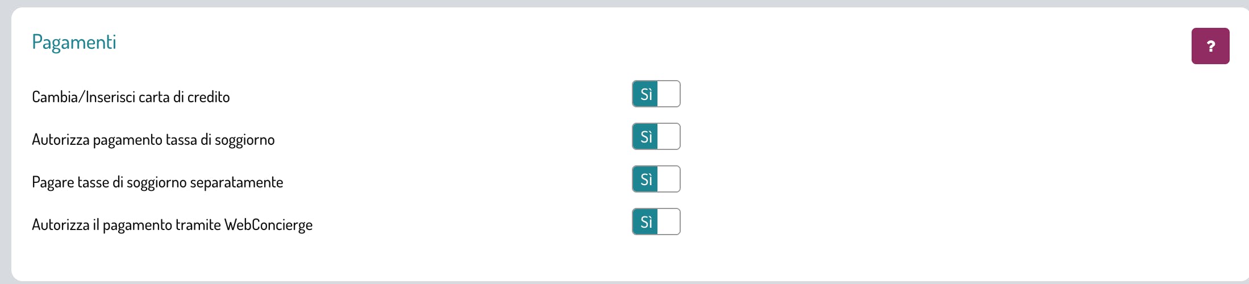The height and width of the screenshot is (284, 1249).
Task: Click the teal 'Sì' on credit card toggle
Action: 646,94
